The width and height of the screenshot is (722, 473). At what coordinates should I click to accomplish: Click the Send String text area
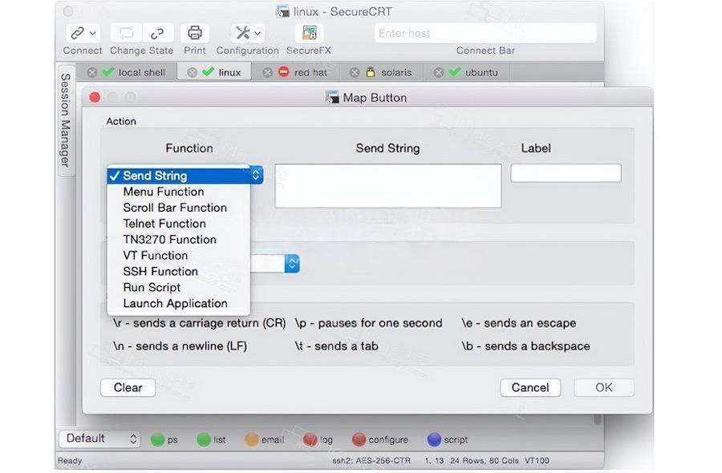coord(388,186)
